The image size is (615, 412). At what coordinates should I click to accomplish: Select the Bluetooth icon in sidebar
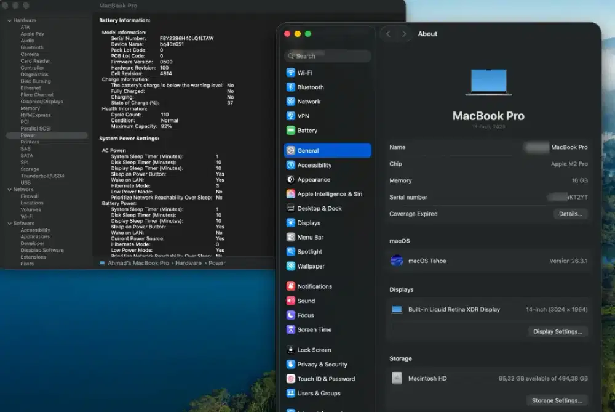click(291, 87)
